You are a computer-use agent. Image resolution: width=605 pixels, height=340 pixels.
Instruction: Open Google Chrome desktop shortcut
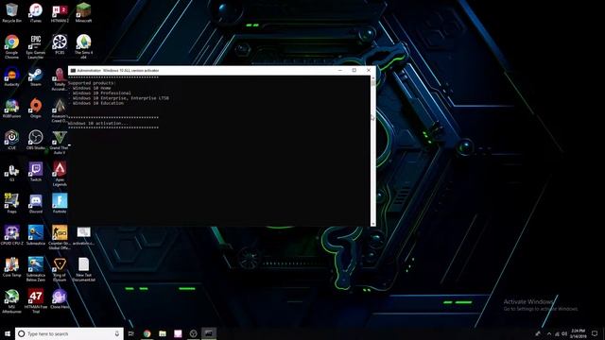11,46
